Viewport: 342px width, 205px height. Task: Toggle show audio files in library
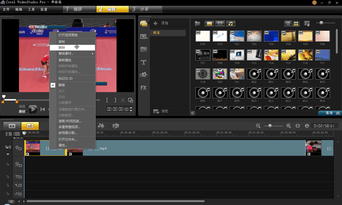(230, 23)
